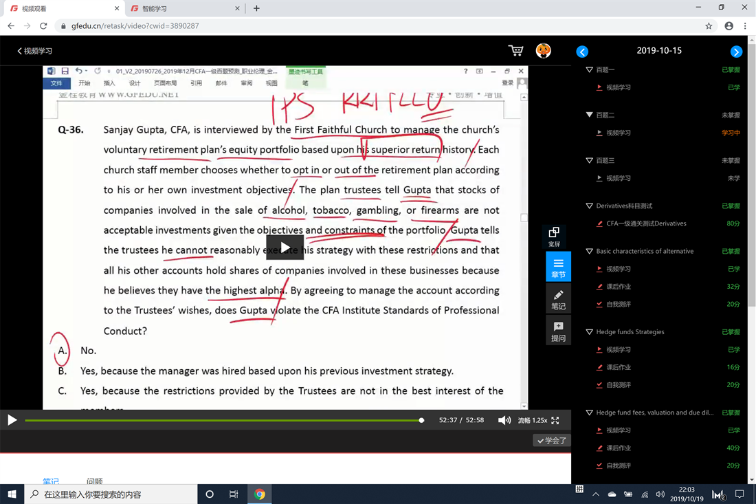Play the video from control bar

12,420
